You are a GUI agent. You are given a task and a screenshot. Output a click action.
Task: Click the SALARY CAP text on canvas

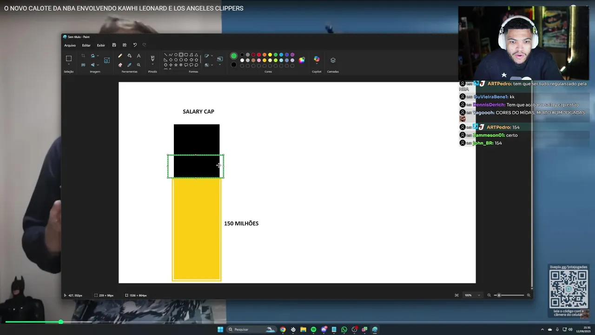pos(198,112)
